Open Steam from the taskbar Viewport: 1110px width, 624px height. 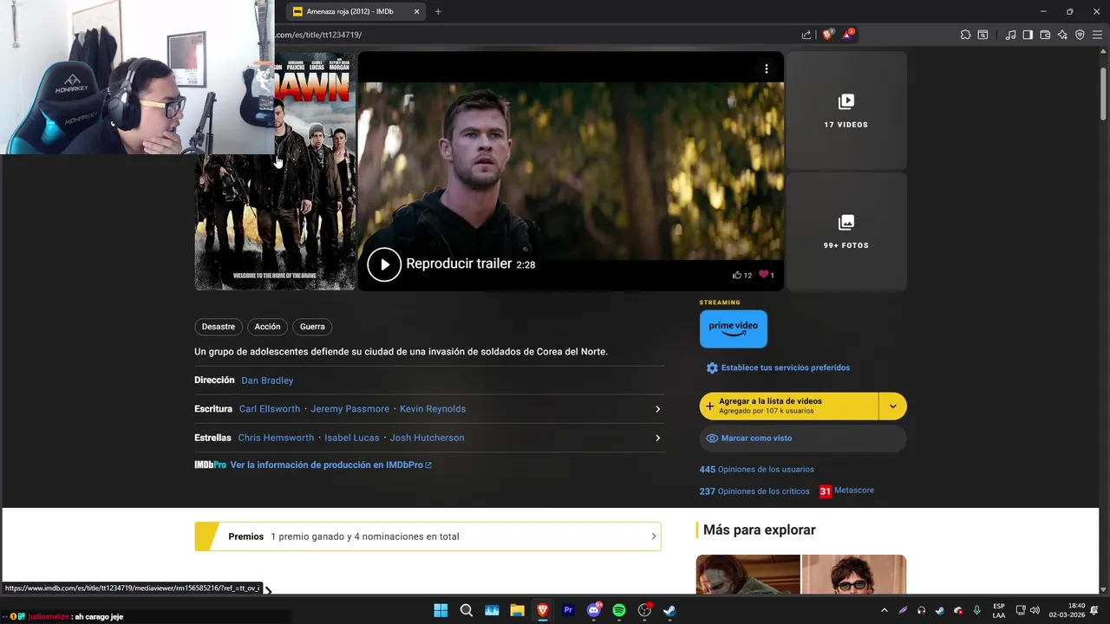point(669,610)
